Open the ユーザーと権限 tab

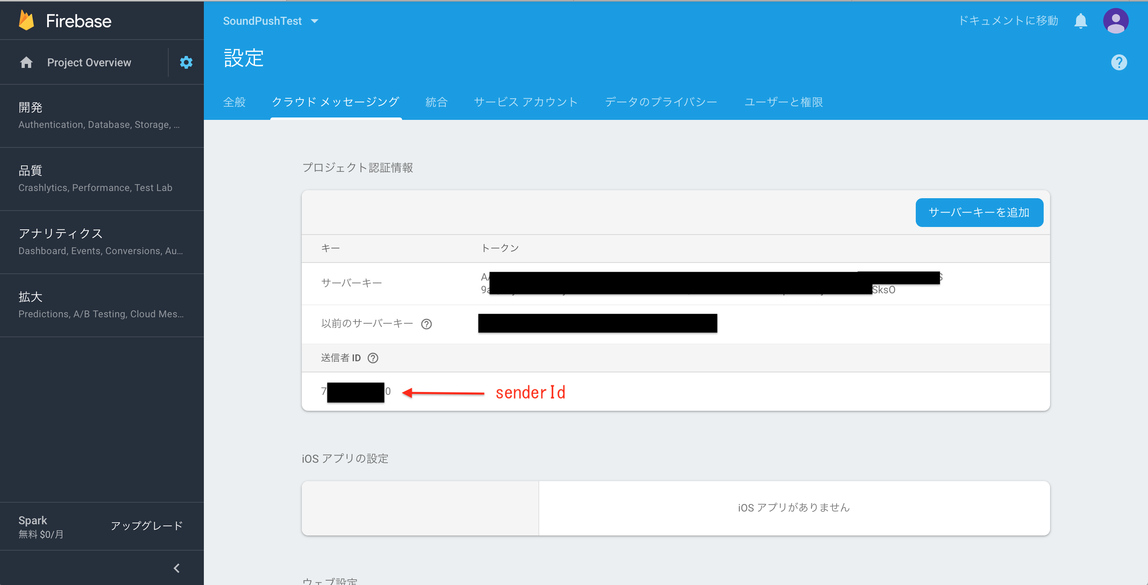783,101
